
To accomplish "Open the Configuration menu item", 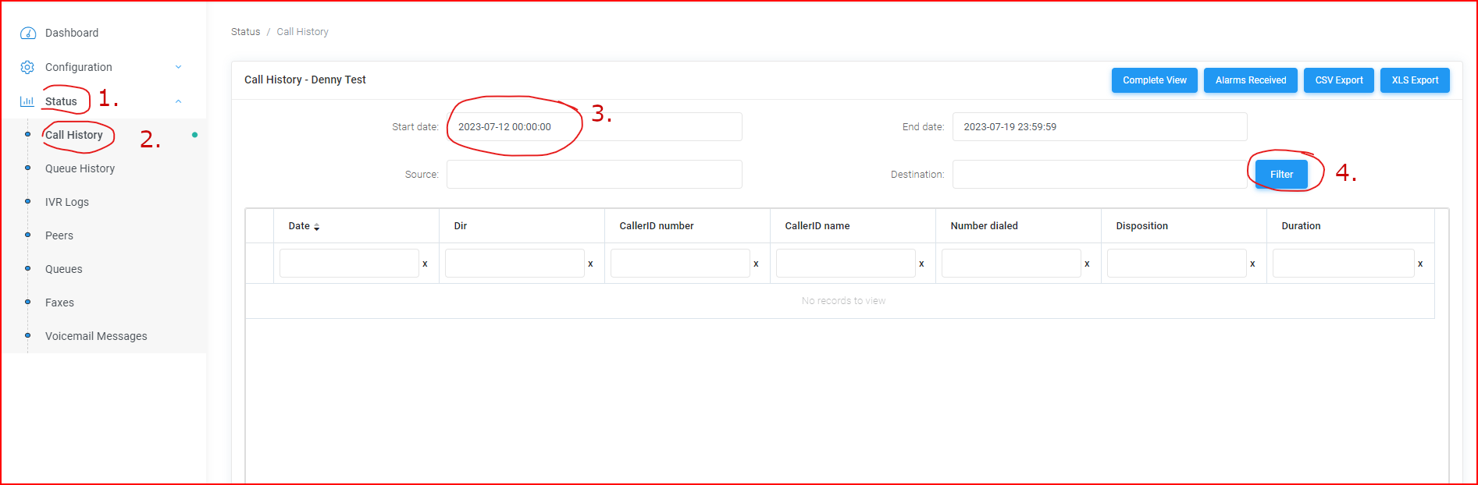I will tap(79, 67).
